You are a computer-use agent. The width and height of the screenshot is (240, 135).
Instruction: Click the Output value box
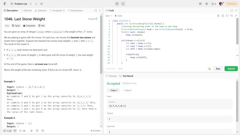tap(170, 119)
